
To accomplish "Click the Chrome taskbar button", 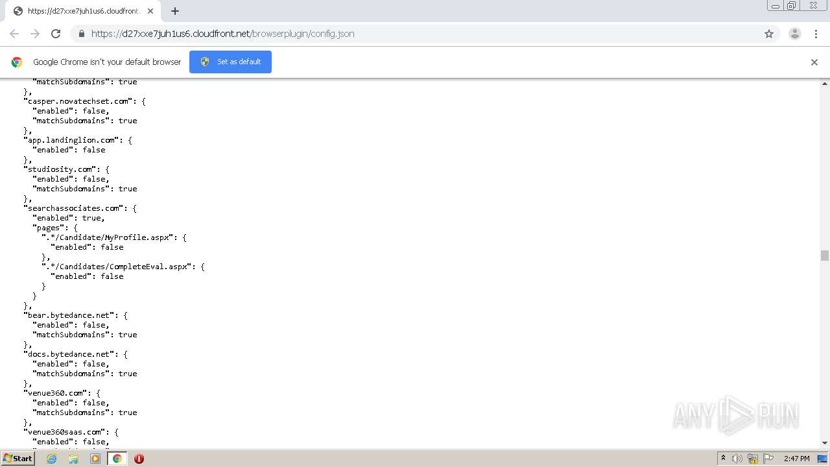I will point(117,459).
